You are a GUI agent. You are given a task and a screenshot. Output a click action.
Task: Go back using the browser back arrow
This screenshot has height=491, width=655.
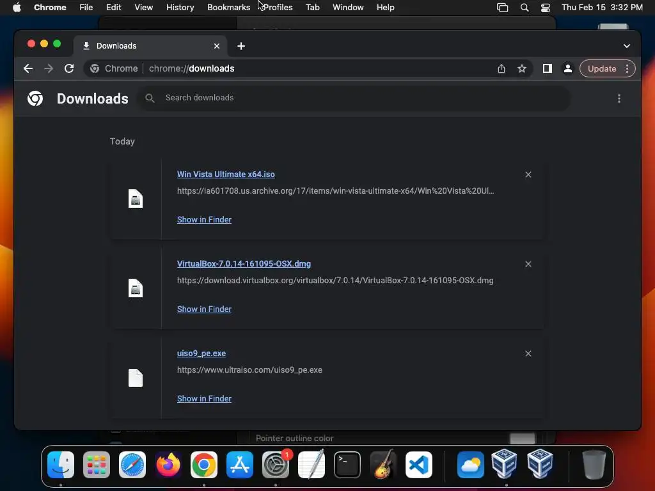[28, 68]
